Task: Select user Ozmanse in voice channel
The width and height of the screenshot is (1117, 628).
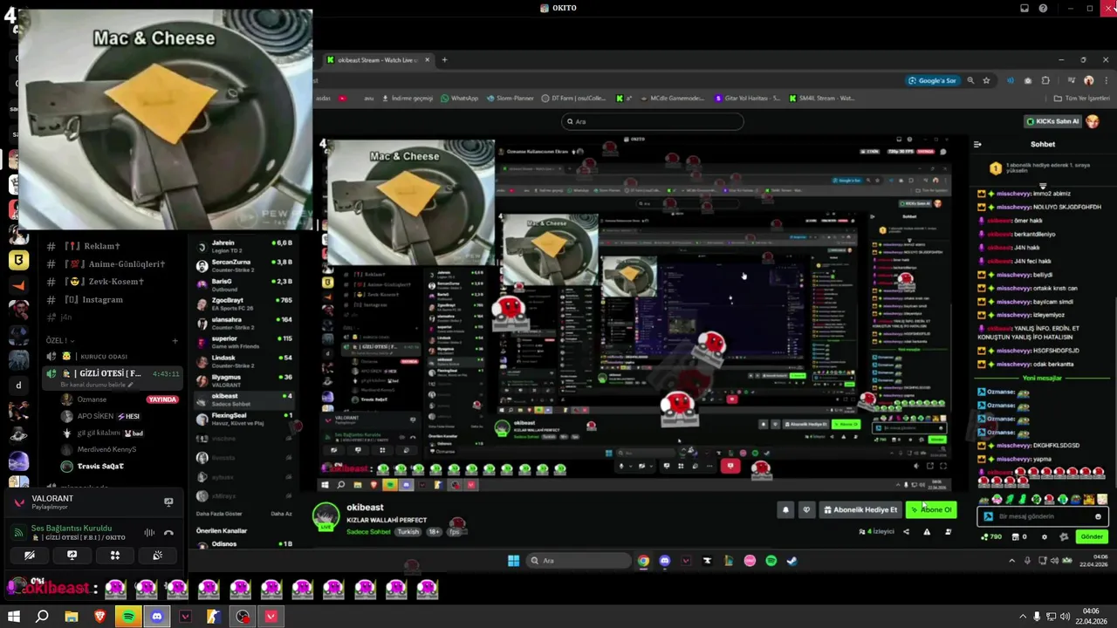Action: pyautogui.click(x=92, y=399)
